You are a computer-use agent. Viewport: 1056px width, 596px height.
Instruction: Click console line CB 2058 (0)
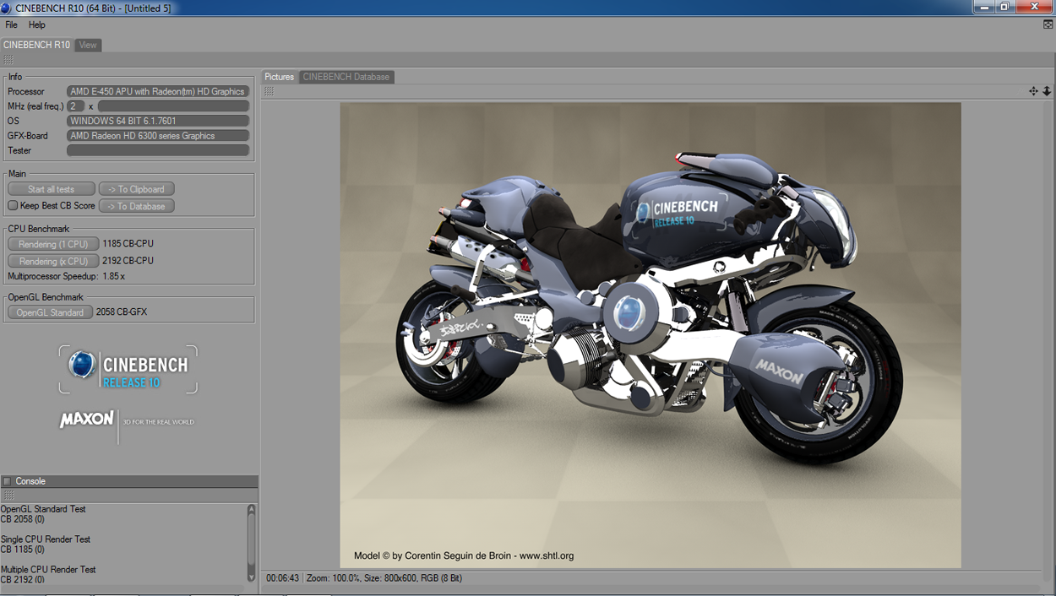tap(23, 519)
